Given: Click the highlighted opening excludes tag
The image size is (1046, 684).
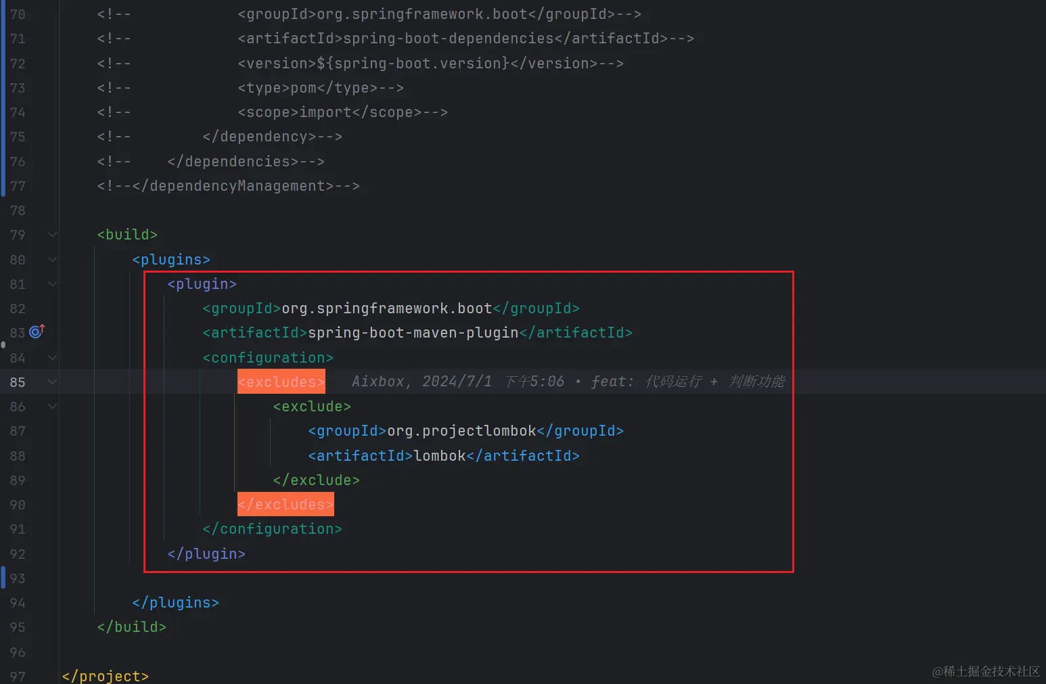Looking at the screenshot, I should click(x=281, y=382).
